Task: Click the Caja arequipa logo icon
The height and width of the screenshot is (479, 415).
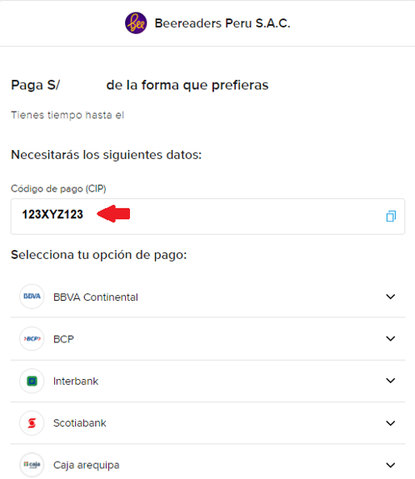Action: point(32,465)
